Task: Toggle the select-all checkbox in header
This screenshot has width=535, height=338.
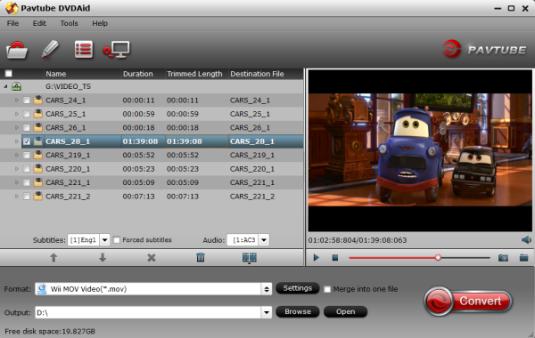Action: [x=9, y=74]
